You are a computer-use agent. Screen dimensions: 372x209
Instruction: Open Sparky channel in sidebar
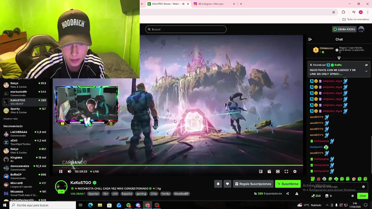point(25,110)
